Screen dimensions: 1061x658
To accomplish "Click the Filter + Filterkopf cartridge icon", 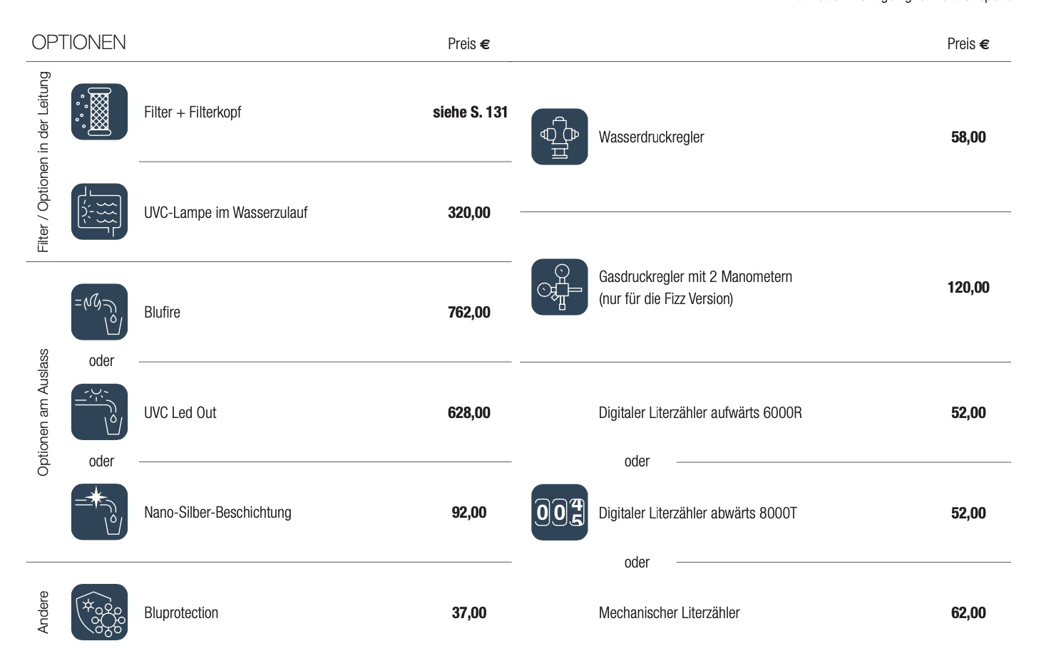I will point(99,112).
